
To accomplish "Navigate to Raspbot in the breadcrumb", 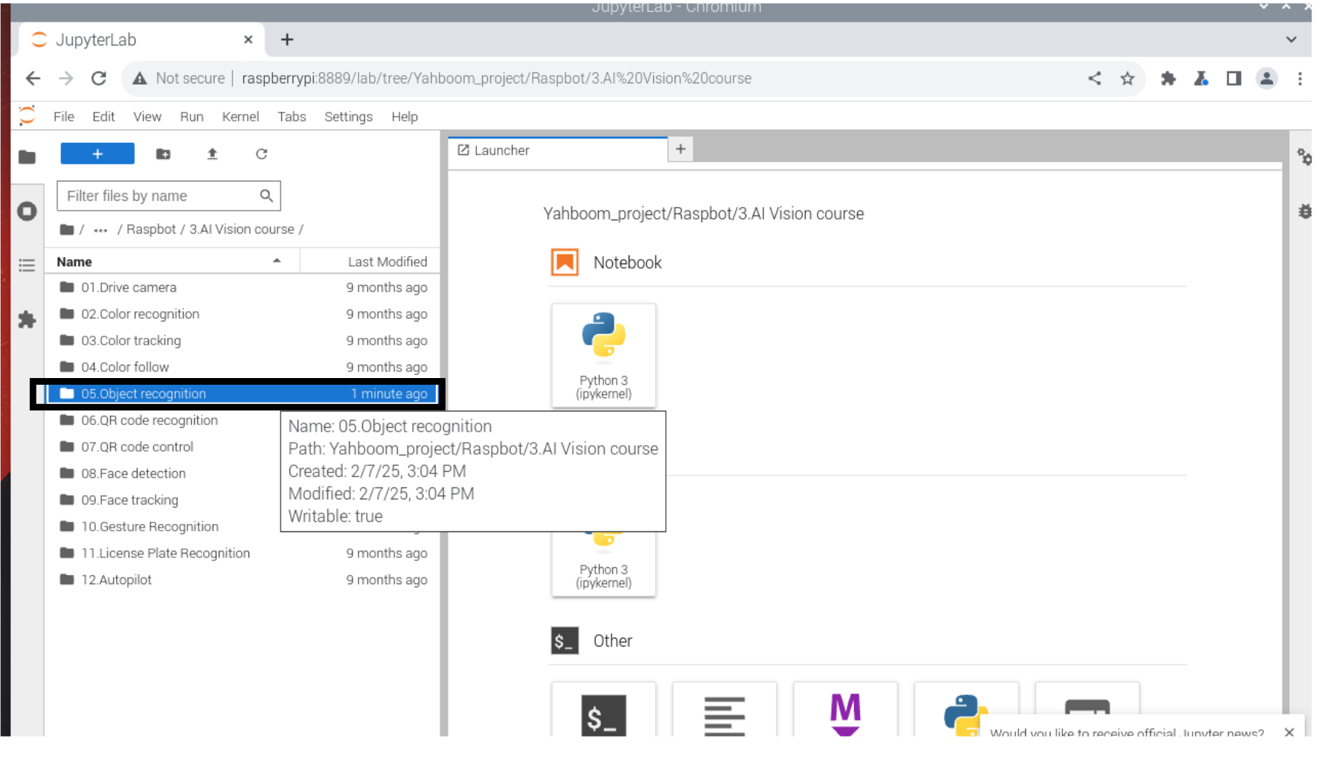I will [x=151, y=230].
